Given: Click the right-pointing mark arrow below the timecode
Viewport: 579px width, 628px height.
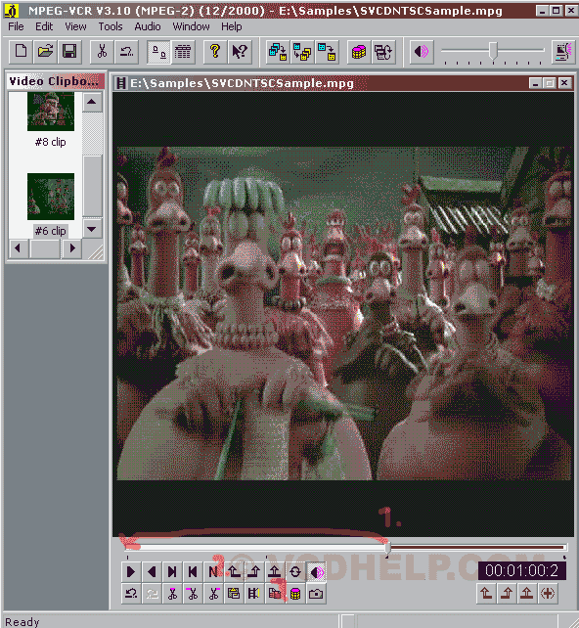Looking at the screenshot, I should (507, 593).
